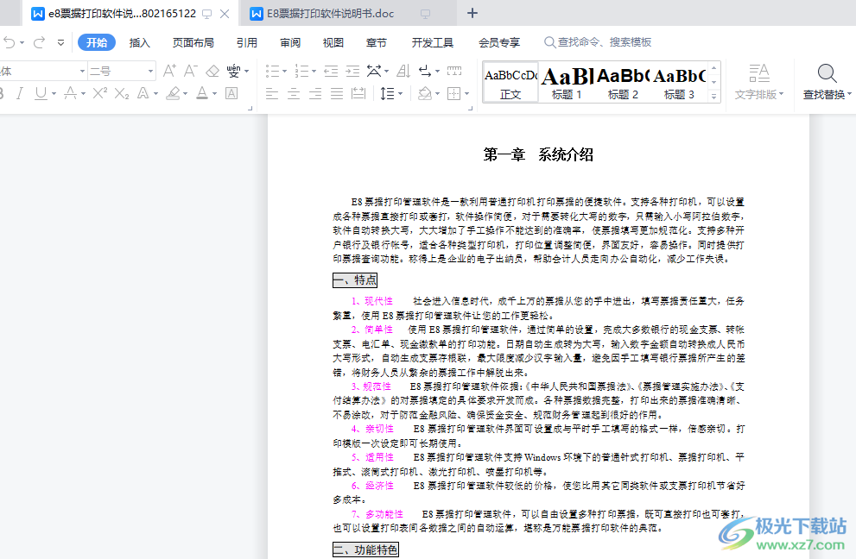Open the 插入 ribbon tab

(139, 42)
